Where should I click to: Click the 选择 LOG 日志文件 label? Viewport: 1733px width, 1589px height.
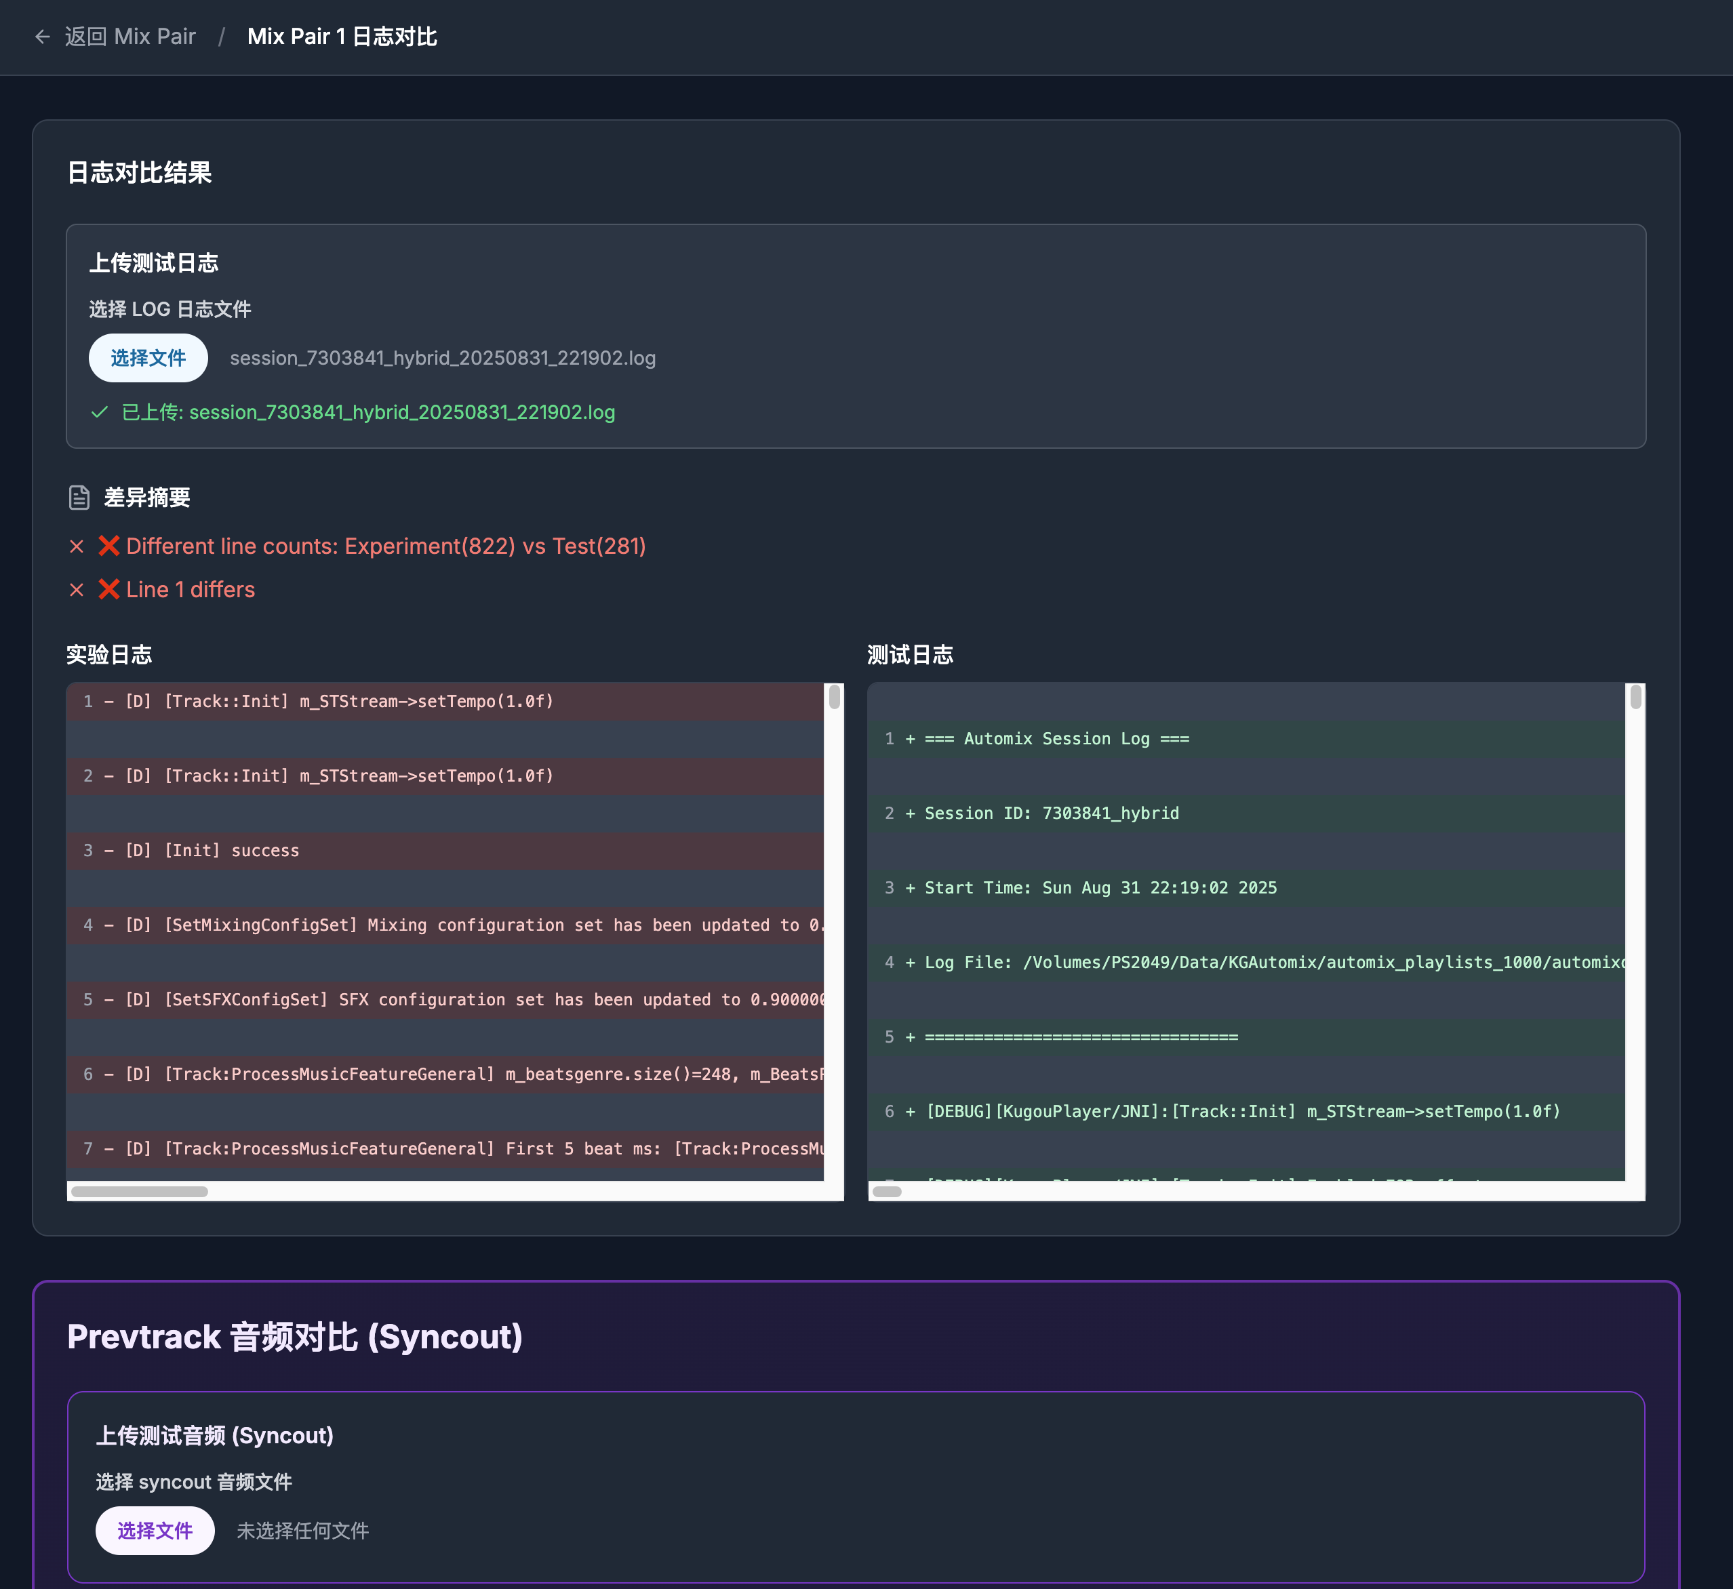tap(170, 310)
